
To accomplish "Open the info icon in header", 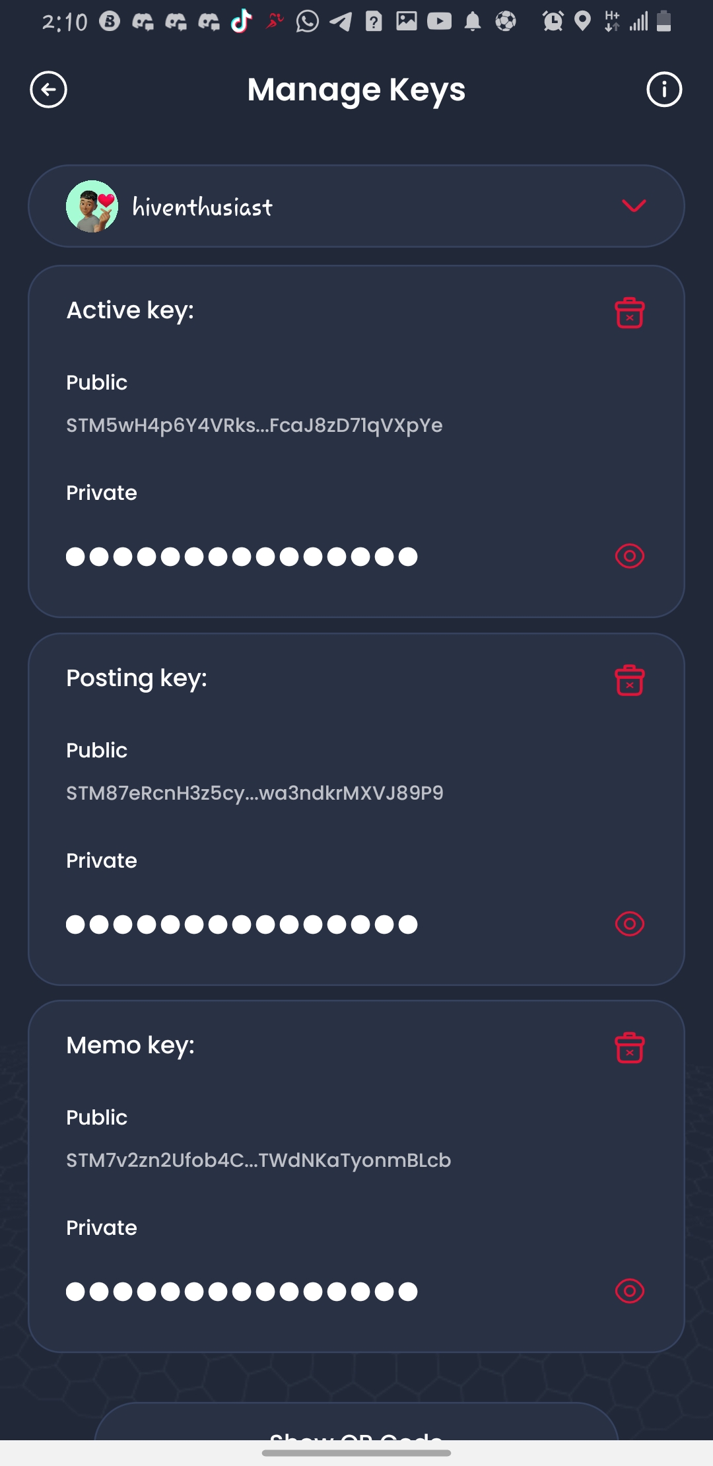I will 663,89.
